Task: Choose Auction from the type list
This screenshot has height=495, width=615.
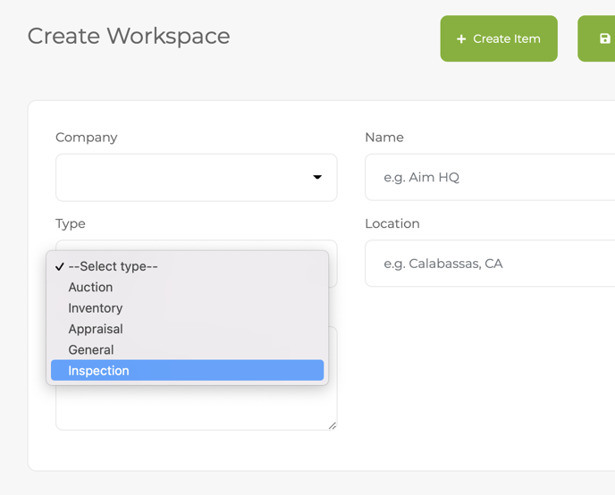Action: [187, 287]
